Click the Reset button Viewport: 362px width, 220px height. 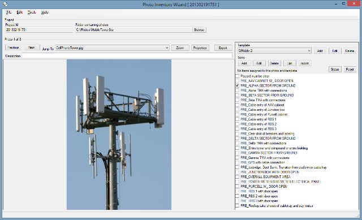click(350, 69)
